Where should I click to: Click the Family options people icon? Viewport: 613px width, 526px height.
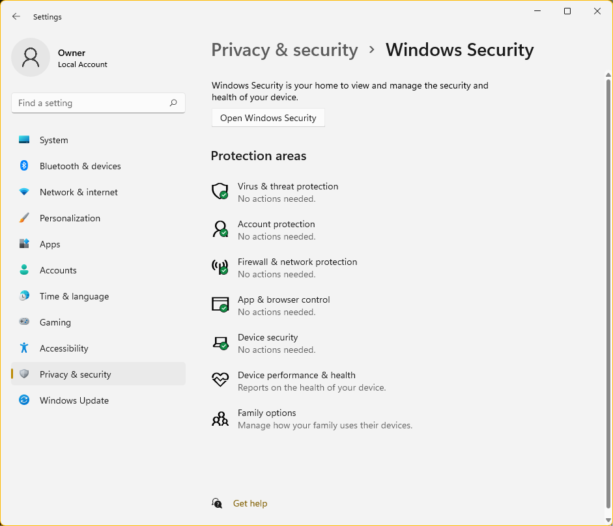click(220, 418)
